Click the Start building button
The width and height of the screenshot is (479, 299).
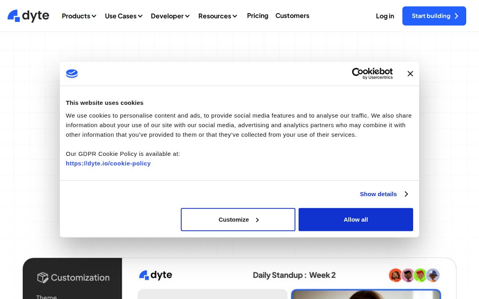434,16
